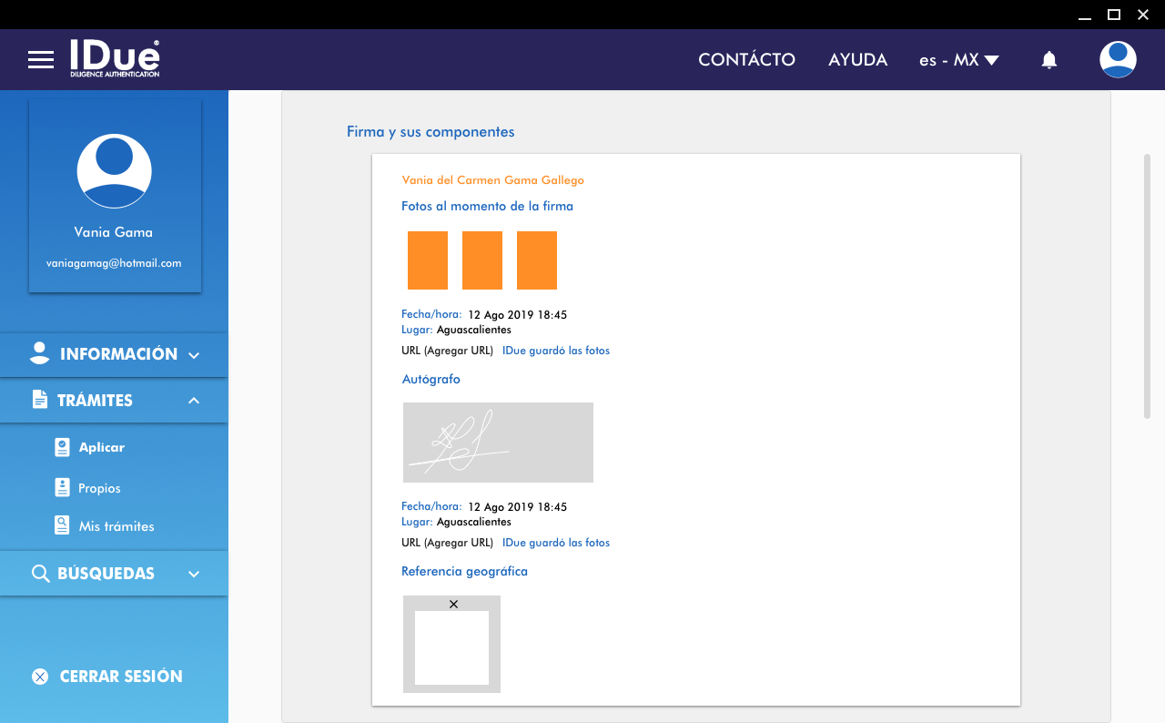This screenshot has height=723, width=1165.
Task: Collapse the Trámites section chevron
Action: 194,401
